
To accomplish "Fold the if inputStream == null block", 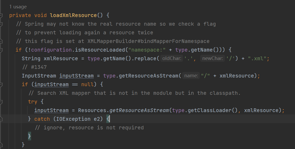I will [x=1, y=85].
